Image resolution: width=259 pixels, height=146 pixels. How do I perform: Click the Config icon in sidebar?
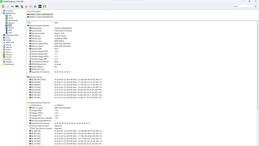(4, 59)
